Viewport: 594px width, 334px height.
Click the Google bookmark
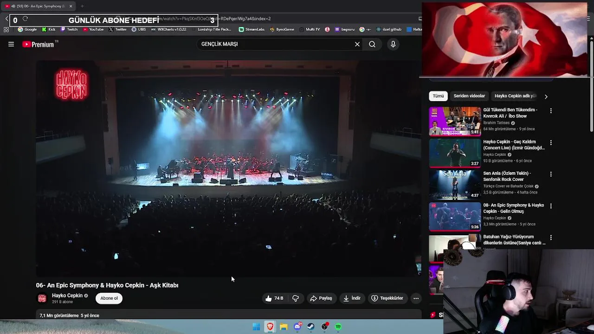tap(27, 29)
